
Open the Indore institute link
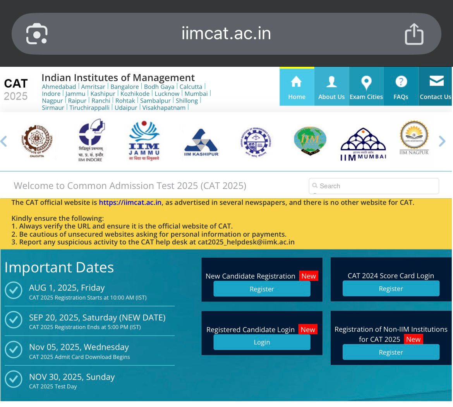(x=51, y=94)
